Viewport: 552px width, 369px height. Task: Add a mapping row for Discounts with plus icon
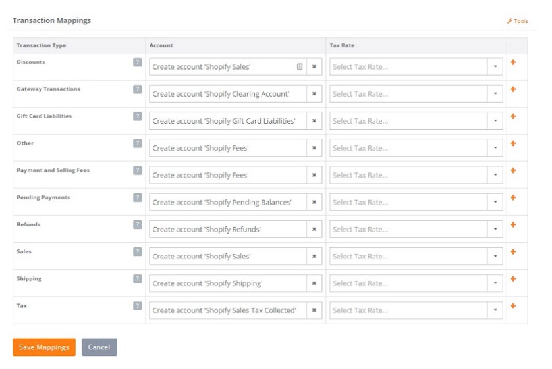pos(513,62)
